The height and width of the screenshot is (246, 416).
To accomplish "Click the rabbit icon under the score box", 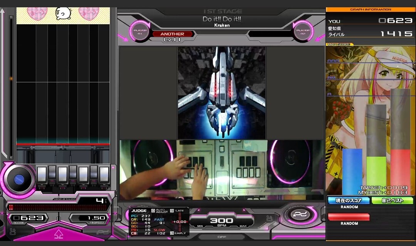I will click(12, 232).
